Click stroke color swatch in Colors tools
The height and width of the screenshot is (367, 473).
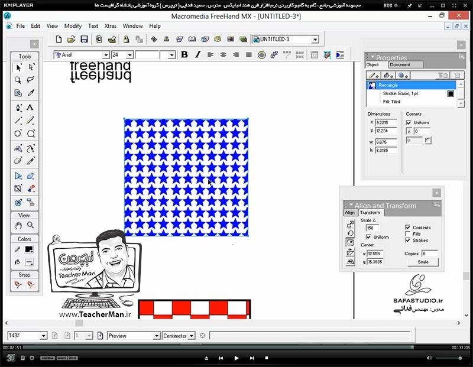click(29, 249)
